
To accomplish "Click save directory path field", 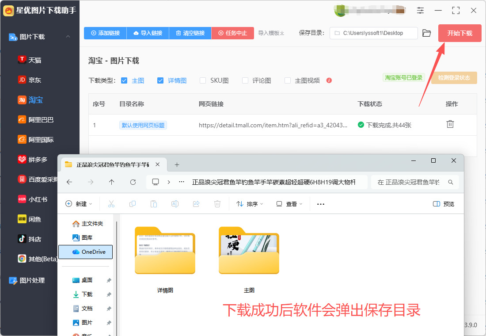I will 373,33.
